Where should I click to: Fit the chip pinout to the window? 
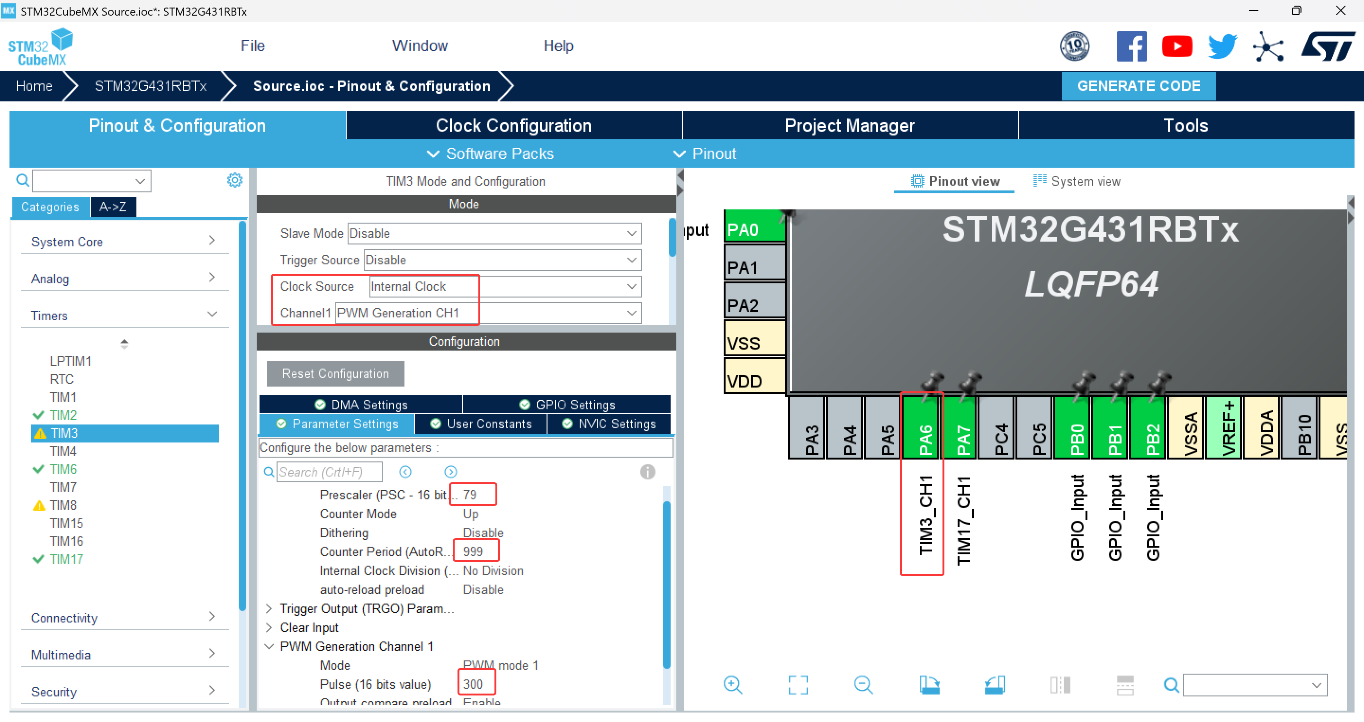pos(798,685)
